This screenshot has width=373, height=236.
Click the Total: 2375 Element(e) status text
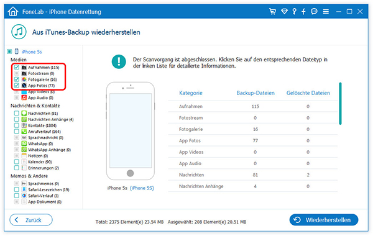(x=129, y=222)
